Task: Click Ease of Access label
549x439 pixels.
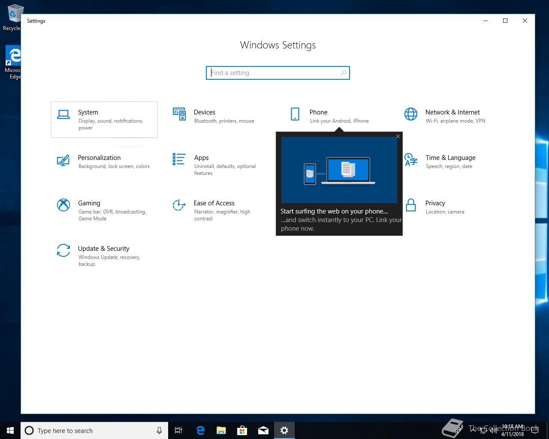Action: [214, 203]
